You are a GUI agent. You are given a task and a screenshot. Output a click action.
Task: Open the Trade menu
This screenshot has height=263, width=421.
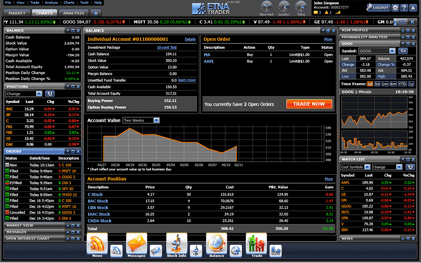pyautogui.click(x=35, y=2)
